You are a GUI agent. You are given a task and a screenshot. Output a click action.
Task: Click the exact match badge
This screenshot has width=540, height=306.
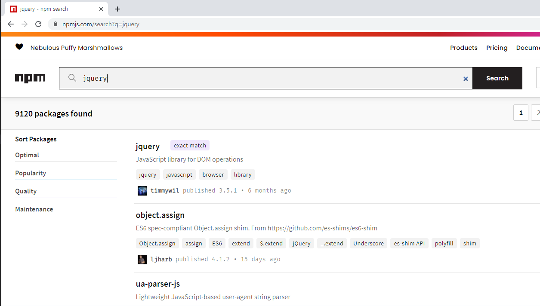[190, 145]
